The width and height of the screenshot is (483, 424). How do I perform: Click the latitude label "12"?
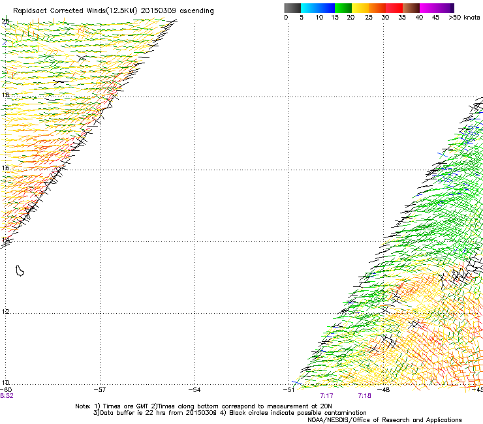[x=5, y=312]
